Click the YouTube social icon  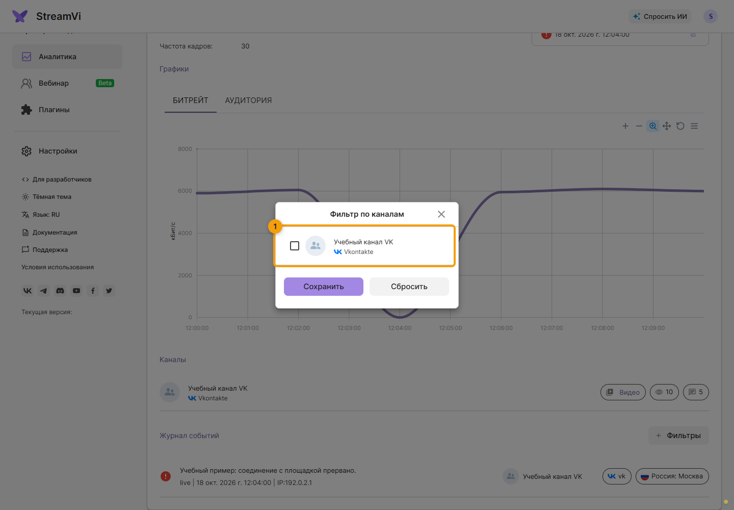click(76, 291)
